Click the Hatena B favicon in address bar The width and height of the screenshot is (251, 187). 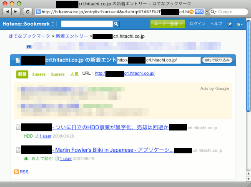[38, 12]
